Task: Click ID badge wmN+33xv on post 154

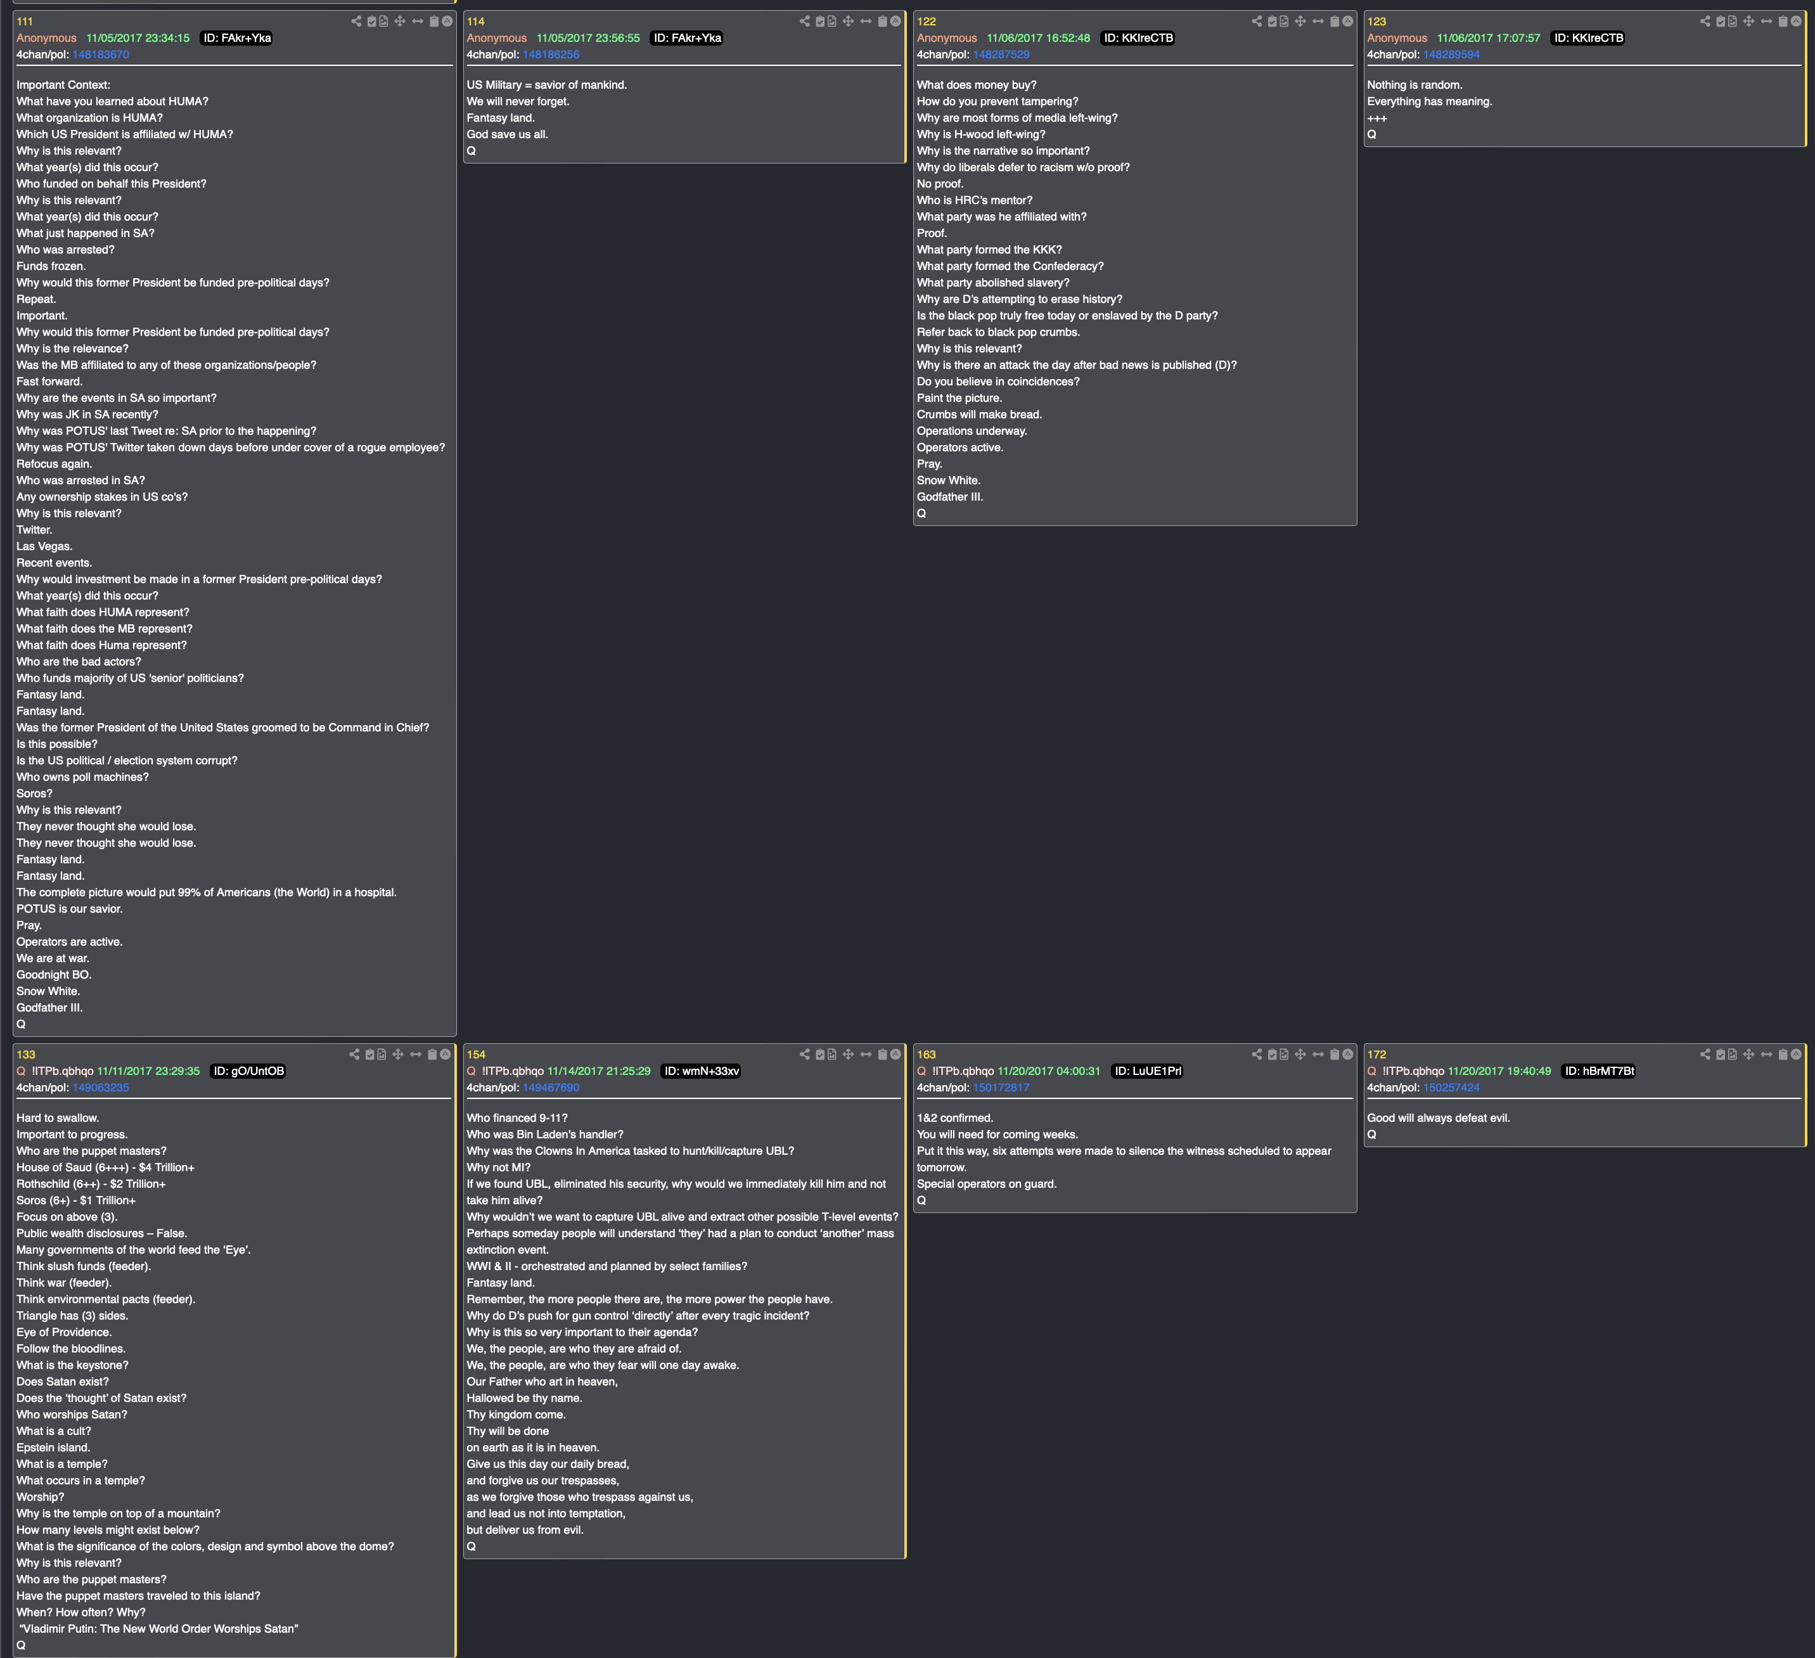Action: (702, 1071)
